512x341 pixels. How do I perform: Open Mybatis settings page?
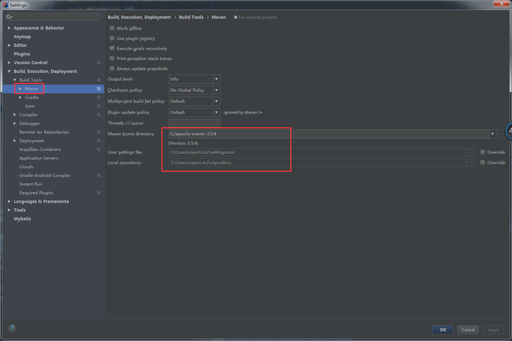tap(22, 219)
